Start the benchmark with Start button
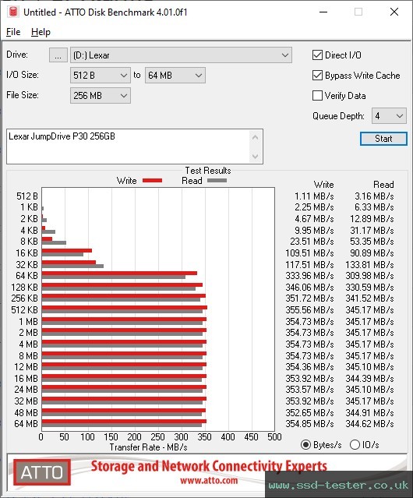Viewport: 413px width, 498px height. point(383,139)
